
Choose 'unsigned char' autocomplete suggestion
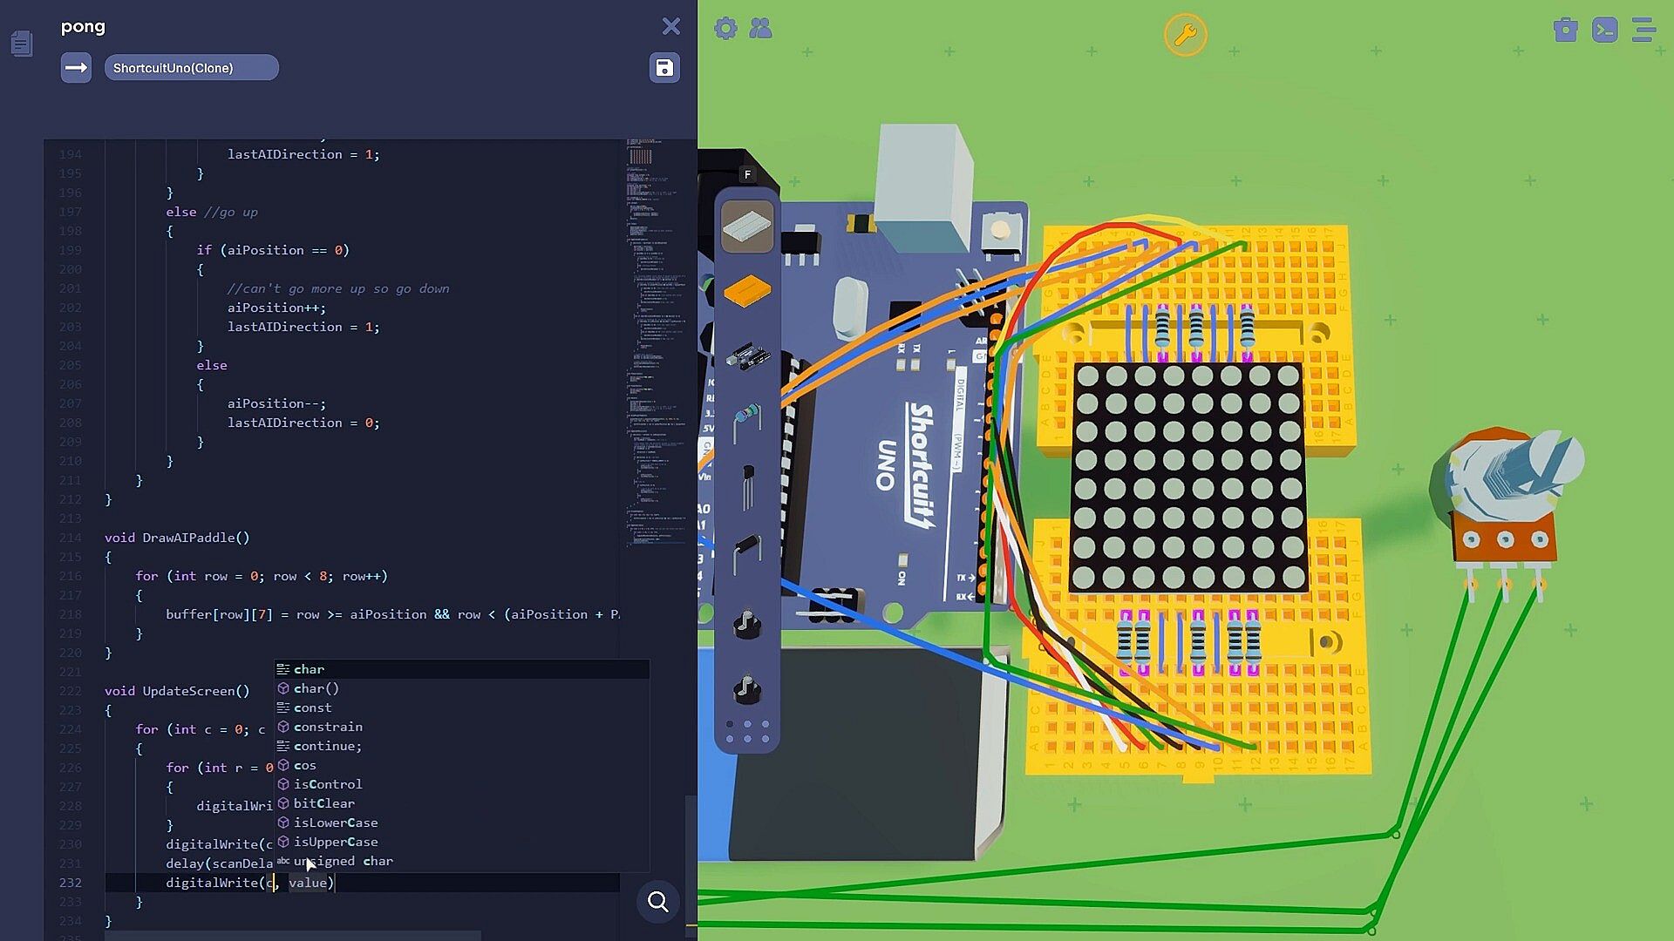(343, 861)
